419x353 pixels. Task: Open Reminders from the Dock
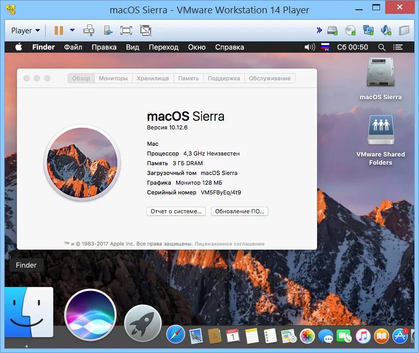270,336
